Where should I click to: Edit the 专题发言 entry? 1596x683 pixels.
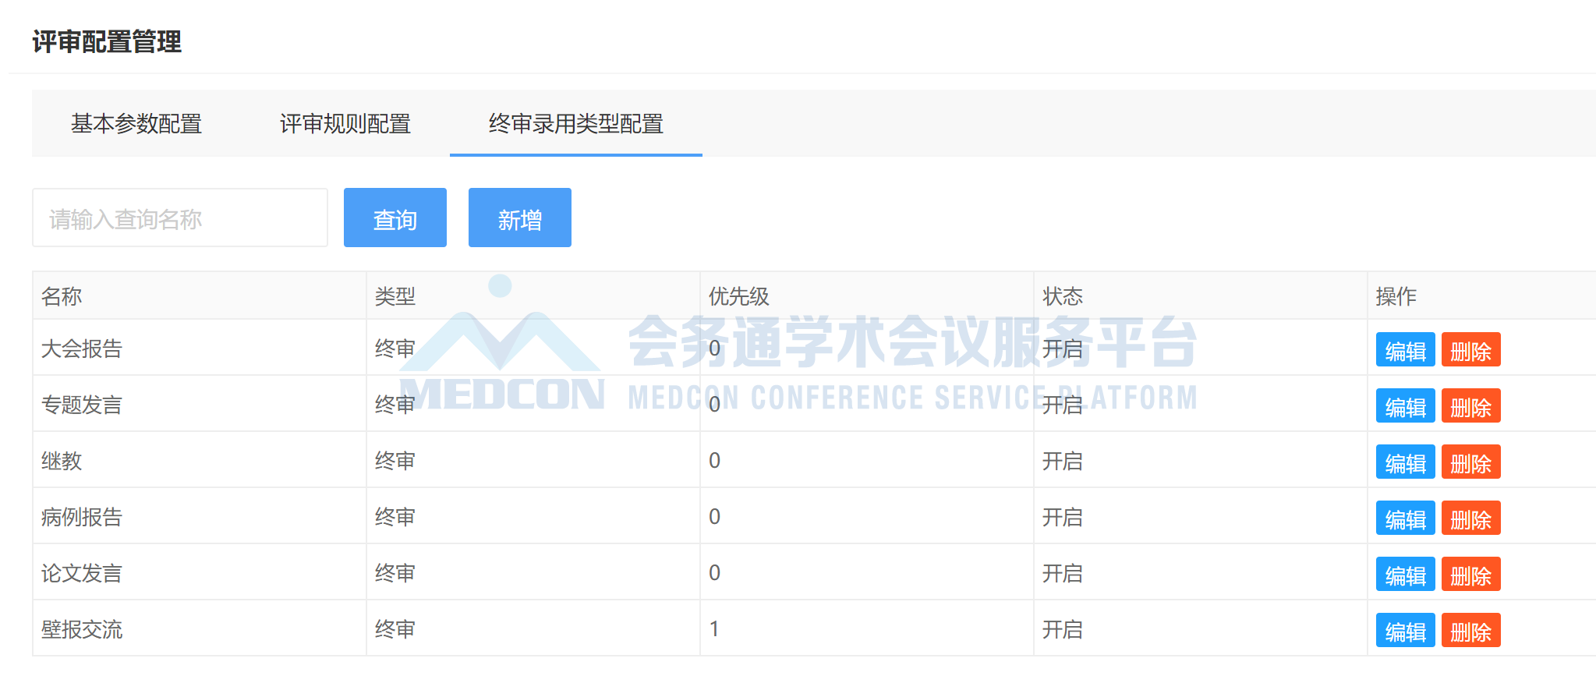(x=1404, y=406)
